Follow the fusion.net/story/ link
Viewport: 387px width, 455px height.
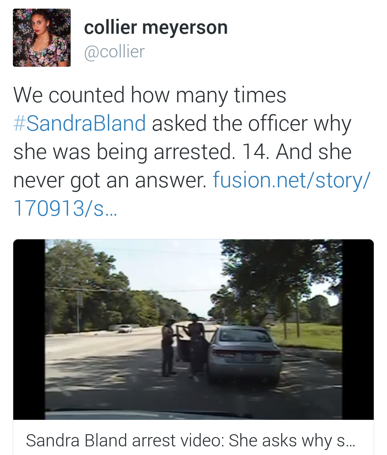pos(291,180)
